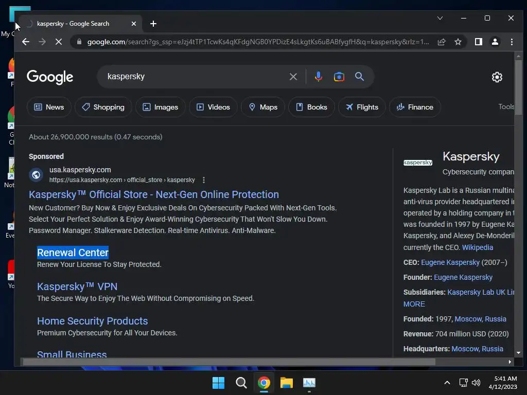This screenshot has height=395, width=527.
Task: Click the forward navigation arrow
Action: (42, 42)
